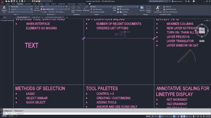Click Extract Data button
This screenshot has width=211, height=118.
click(124, 9)
